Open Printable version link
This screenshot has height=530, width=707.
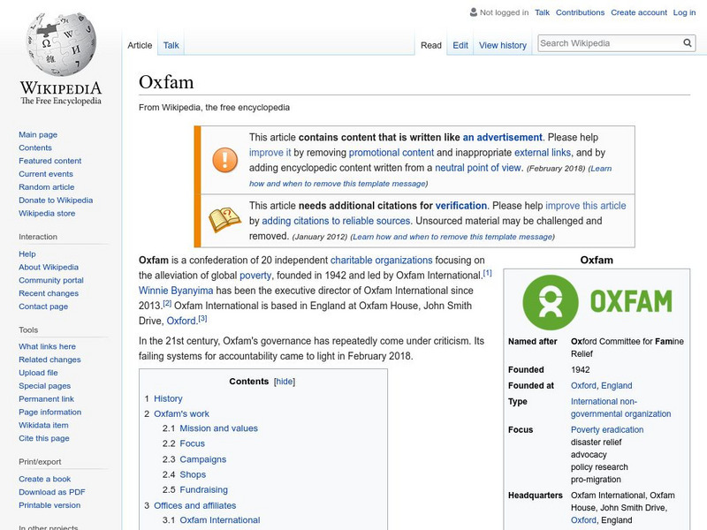click(x=49, y=504)
